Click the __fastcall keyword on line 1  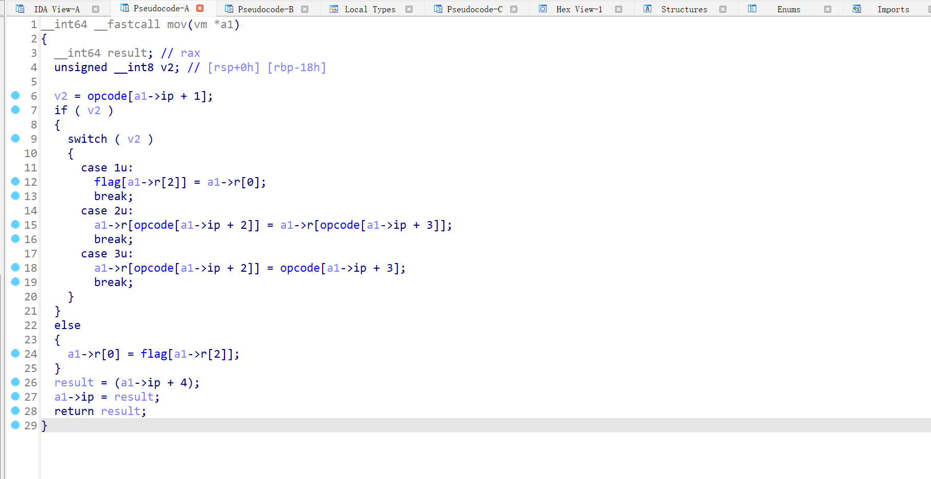pos(127,25)
